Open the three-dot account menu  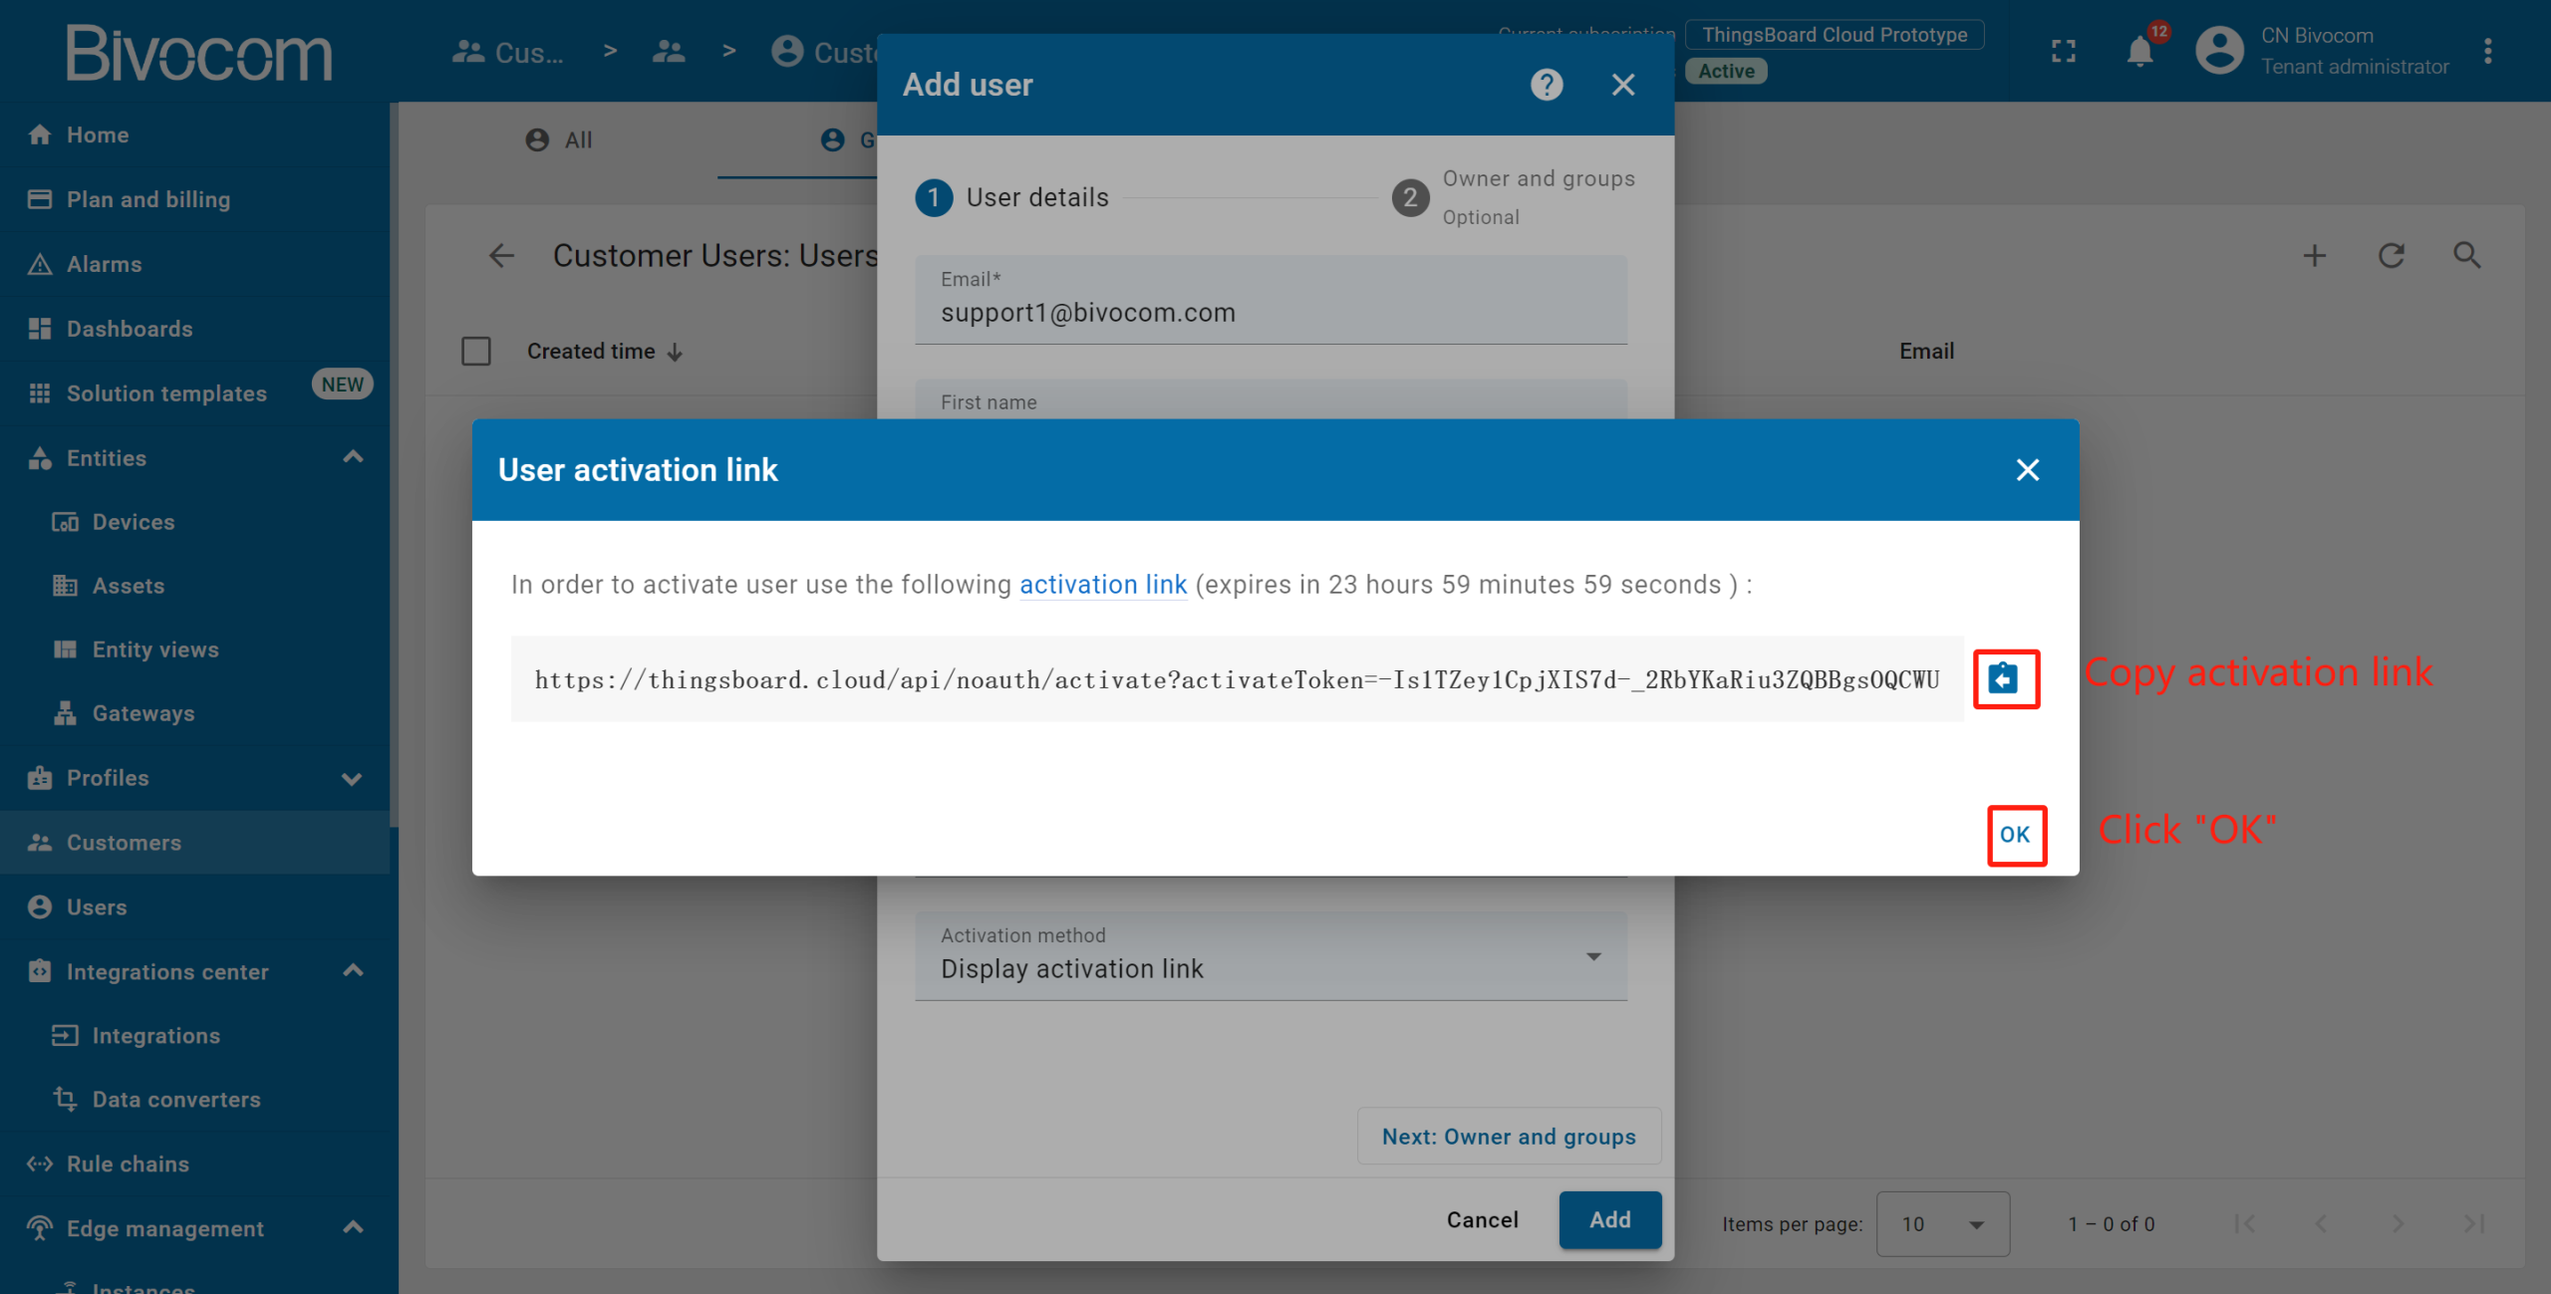pyautogui.click(x=2488, y=52)
